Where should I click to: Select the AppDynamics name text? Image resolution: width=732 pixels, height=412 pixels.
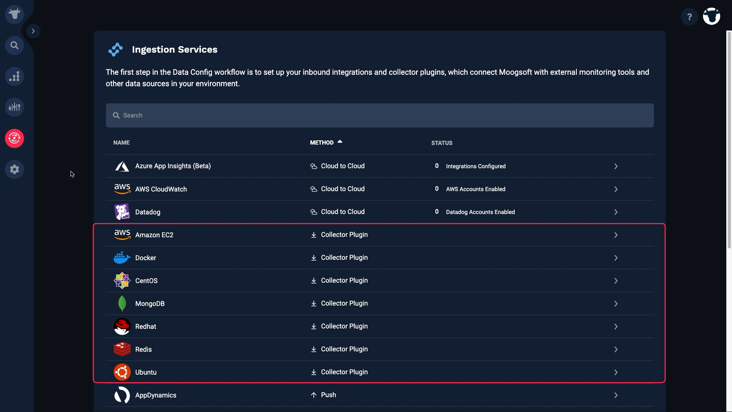tap(156, 395)
